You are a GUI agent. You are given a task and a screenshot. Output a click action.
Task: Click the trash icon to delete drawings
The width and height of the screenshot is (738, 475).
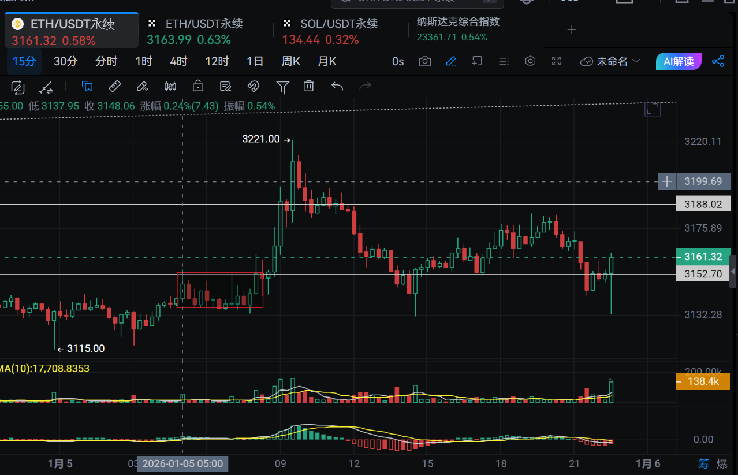point(309,87)
